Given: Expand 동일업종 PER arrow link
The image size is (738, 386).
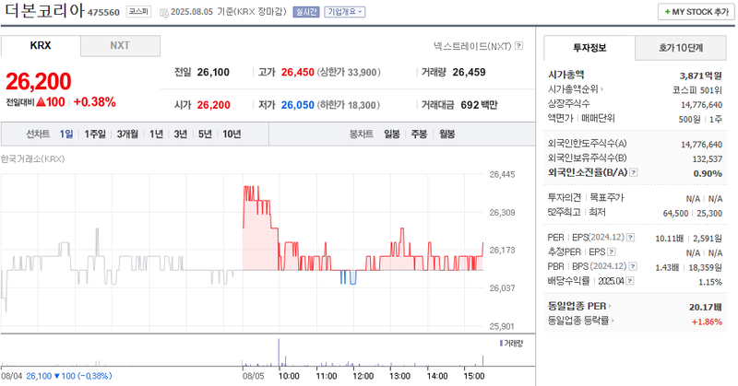Looking at the screenshot, I should coord(610,306).
